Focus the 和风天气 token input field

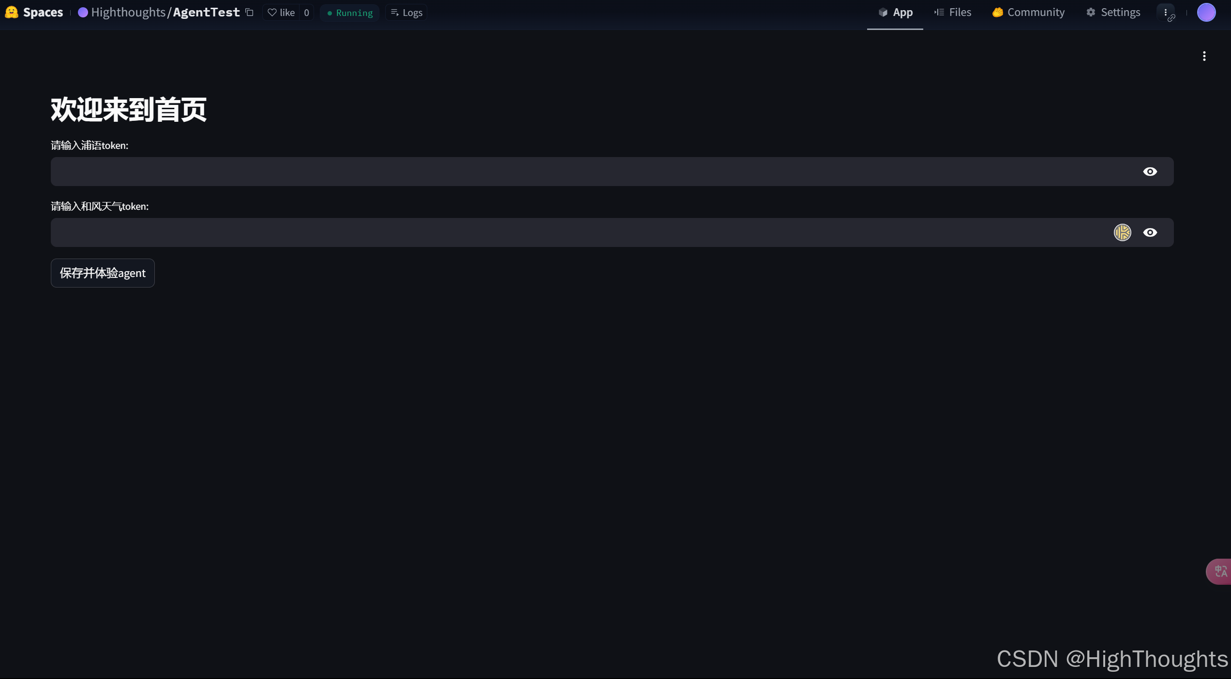[x=581, y=232]
